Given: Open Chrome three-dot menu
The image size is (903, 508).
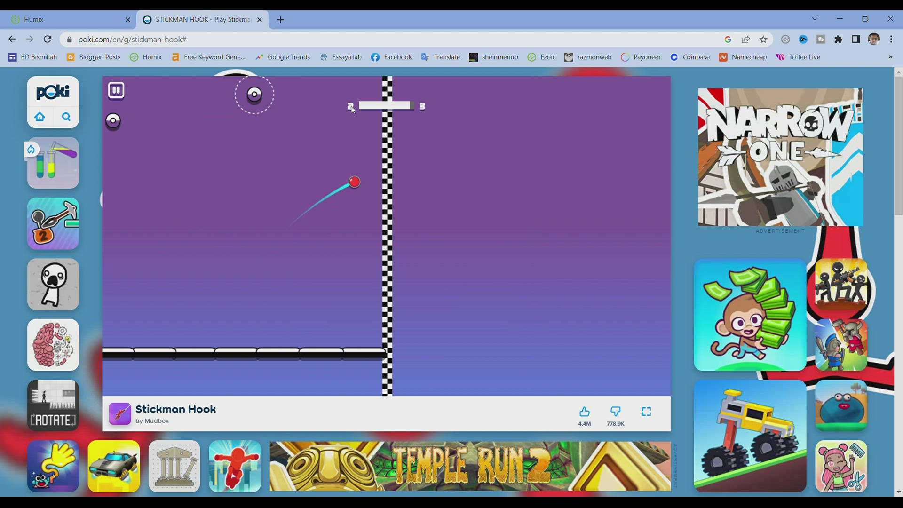Looking at the screenshot, I should point(891,40).
